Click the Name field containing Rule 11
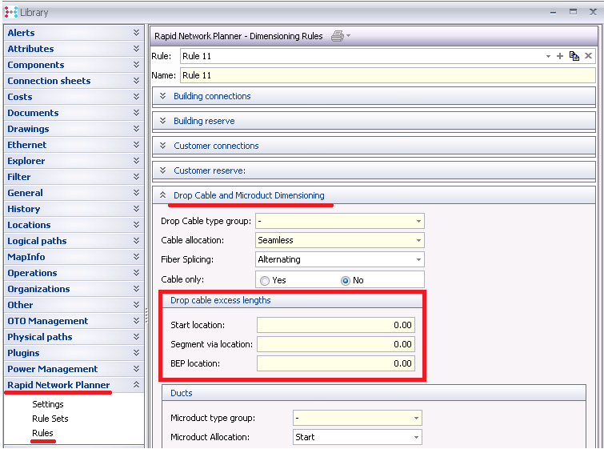 [x=387, y=75]
